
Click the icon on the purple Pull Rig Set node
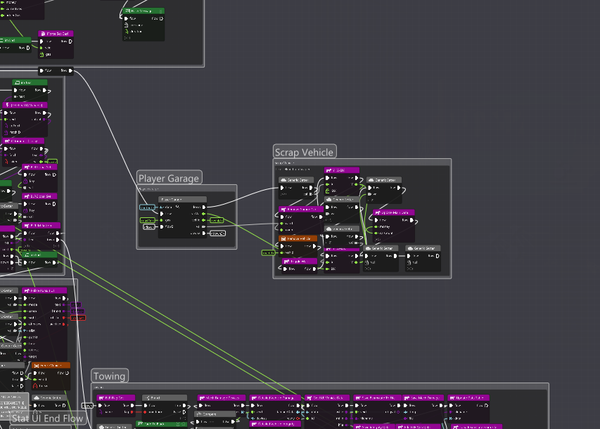[101, 397]
